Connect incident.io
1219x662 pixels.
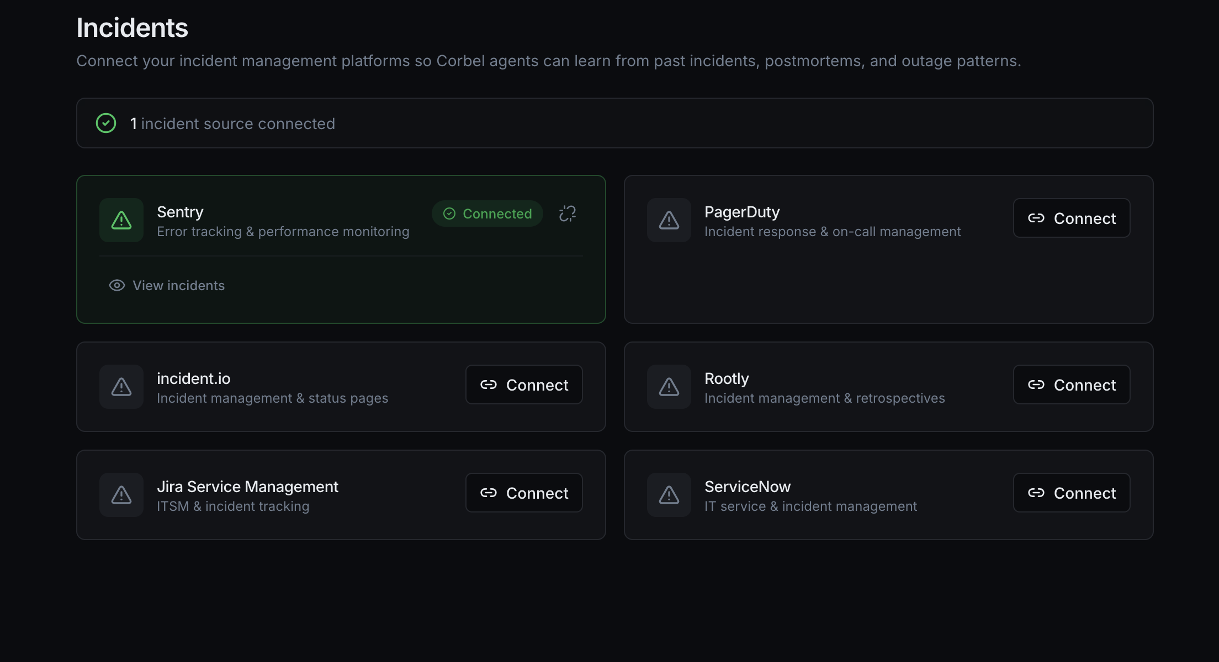coord(523,385)
